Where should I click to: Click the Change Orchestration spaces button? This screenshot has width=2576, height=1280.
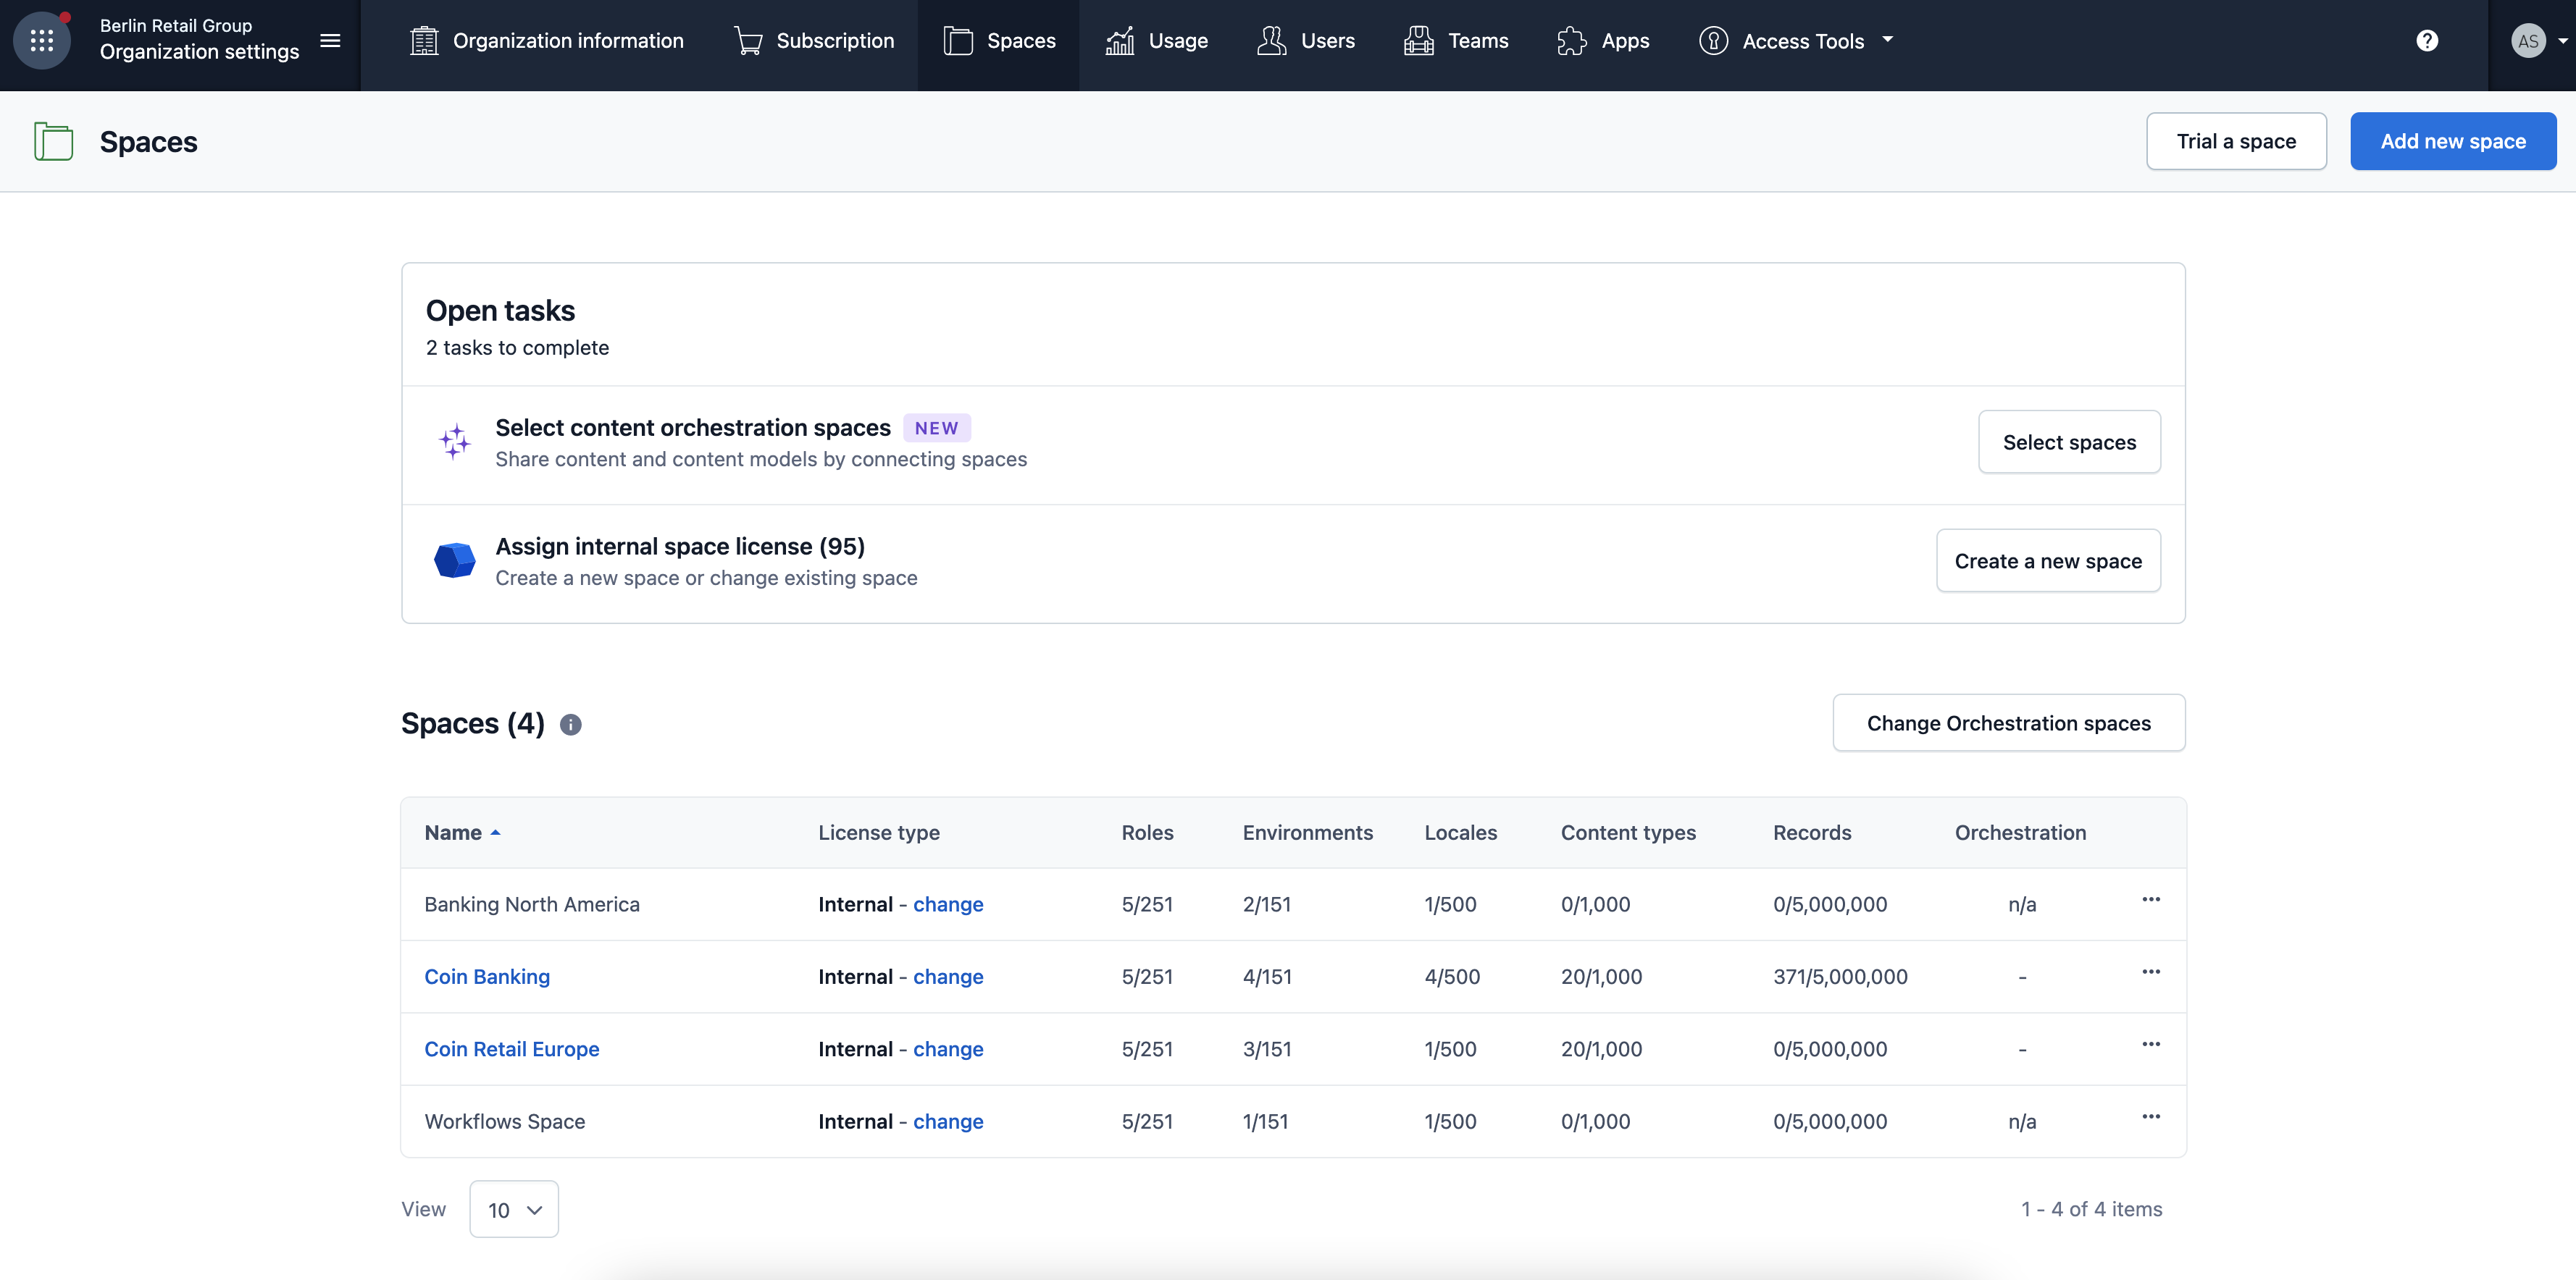[2008, 723]
